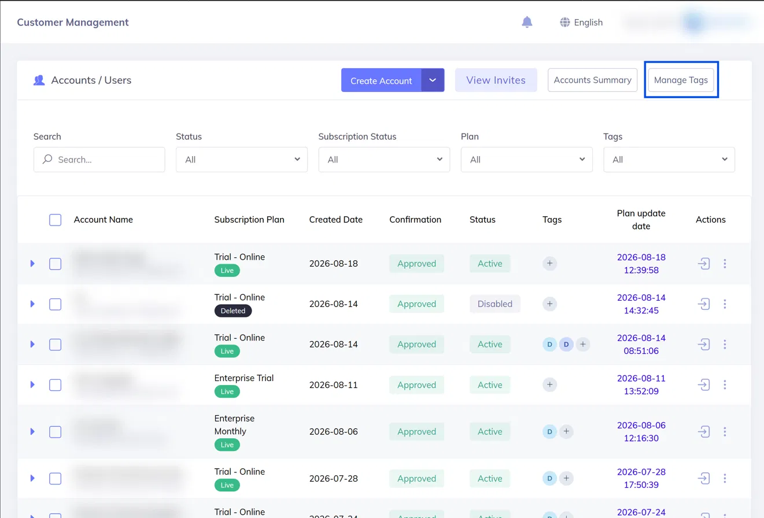Expand the 2026-08-18 account row
The width and height of the screenshot is (764, 518).
click(x=32, y=264)
